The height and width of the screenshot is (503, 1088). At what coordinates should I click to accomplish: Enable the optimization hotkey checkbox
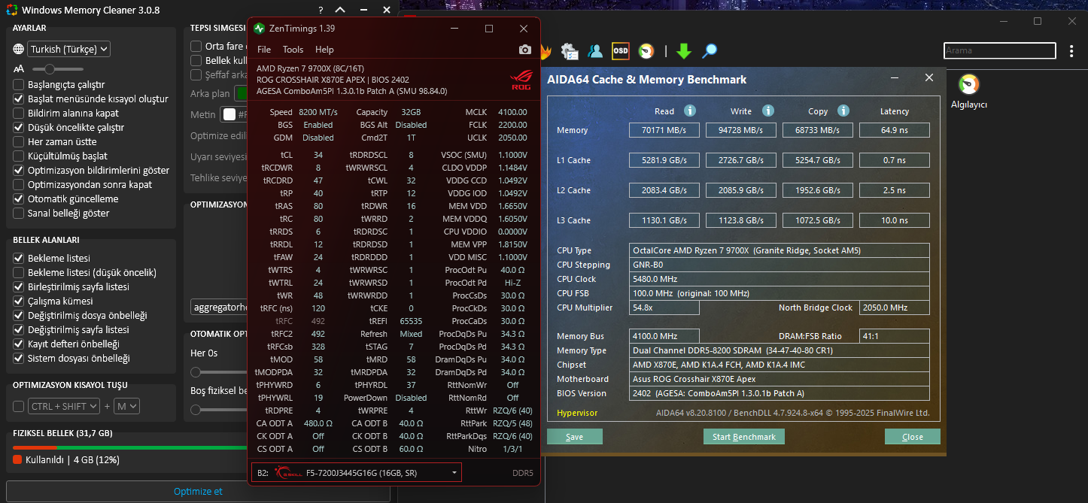[19, 406]
